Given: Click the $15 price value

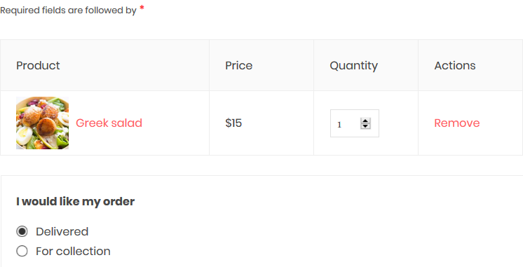Looking at the screenshot, I should coord(233,123).
